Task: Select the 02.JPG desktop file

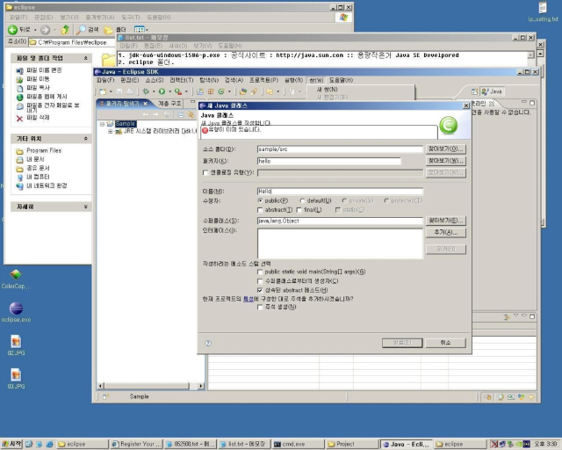Action: tap(16, 345)
